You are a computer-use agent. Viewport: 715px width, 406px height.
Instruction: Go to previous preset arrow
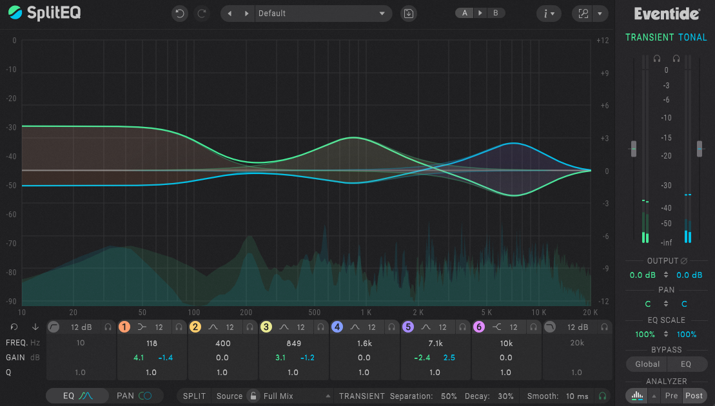pyautogui.click(x=230, y=14)
